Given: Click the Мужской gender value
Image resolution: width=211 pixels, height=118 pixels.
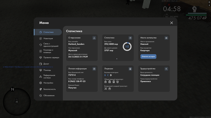Looking at the screenshot, I should click(73, 50).
